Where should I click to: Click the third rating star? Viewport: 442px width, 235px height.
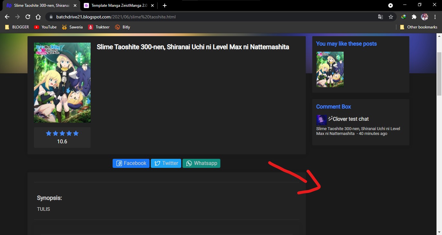coord(62,133)
